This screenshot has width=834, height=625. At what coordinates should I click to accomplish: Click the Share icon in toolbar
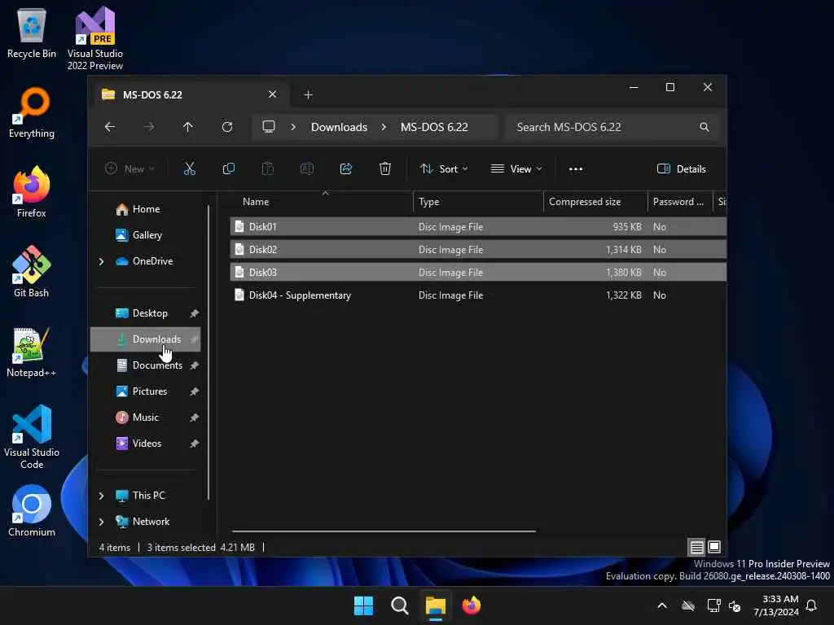[x=345, y=169]
